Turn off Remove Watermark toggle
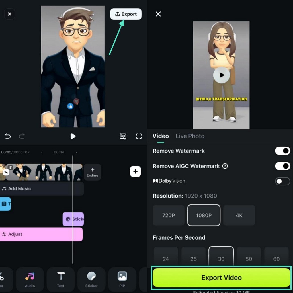The width and height of the screenshot is (293, 293). coord(282,151)
